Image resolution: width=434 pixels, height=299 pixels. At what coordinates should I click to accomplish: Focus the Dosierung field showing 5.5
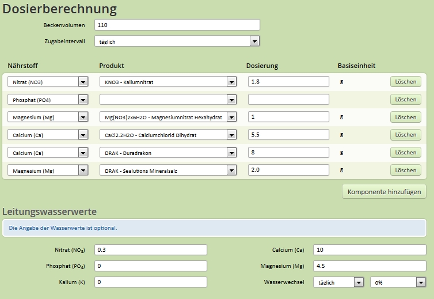pyautogui.click(x=288, y=135)
